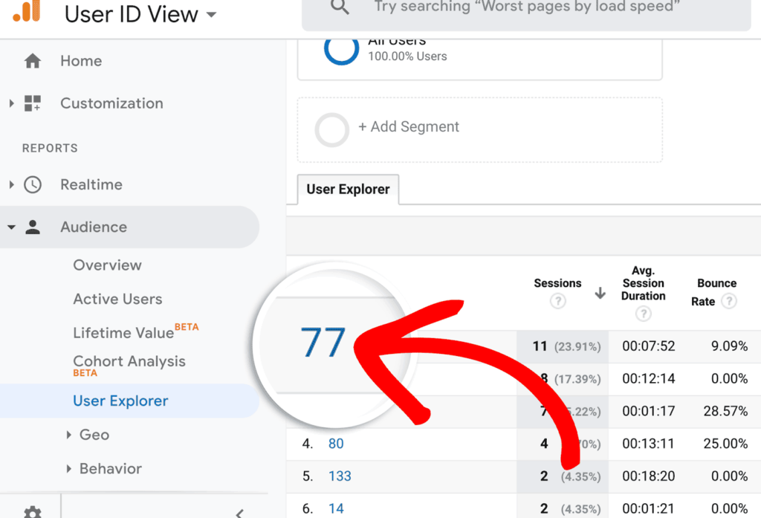Open client ID 133 report
Screen dimensions: 761x518
click(x=340, y=476)
